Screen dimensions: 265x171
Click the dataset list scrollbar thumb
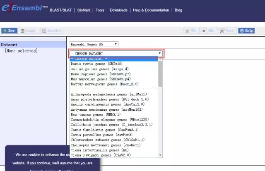coord(160,74)
